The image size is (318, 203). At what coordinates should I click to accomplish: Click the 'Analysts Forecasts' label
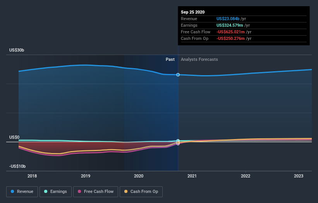[199, 59]
